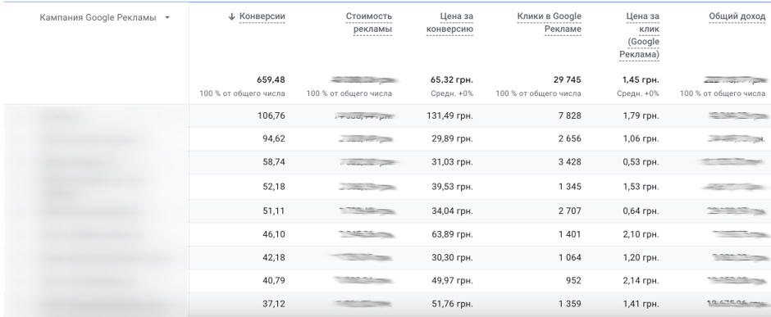Select the row with 94,62 conversions
The width and height of the screenshot is (771, 317).
385,139
